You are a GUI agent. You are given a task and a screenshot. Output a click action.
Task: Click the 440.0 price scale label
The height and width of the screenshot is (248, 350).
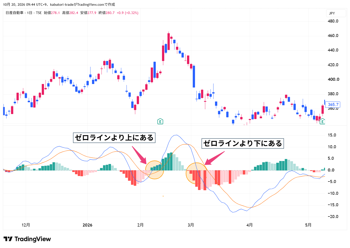pyautogui.click(x=333, y=50)
